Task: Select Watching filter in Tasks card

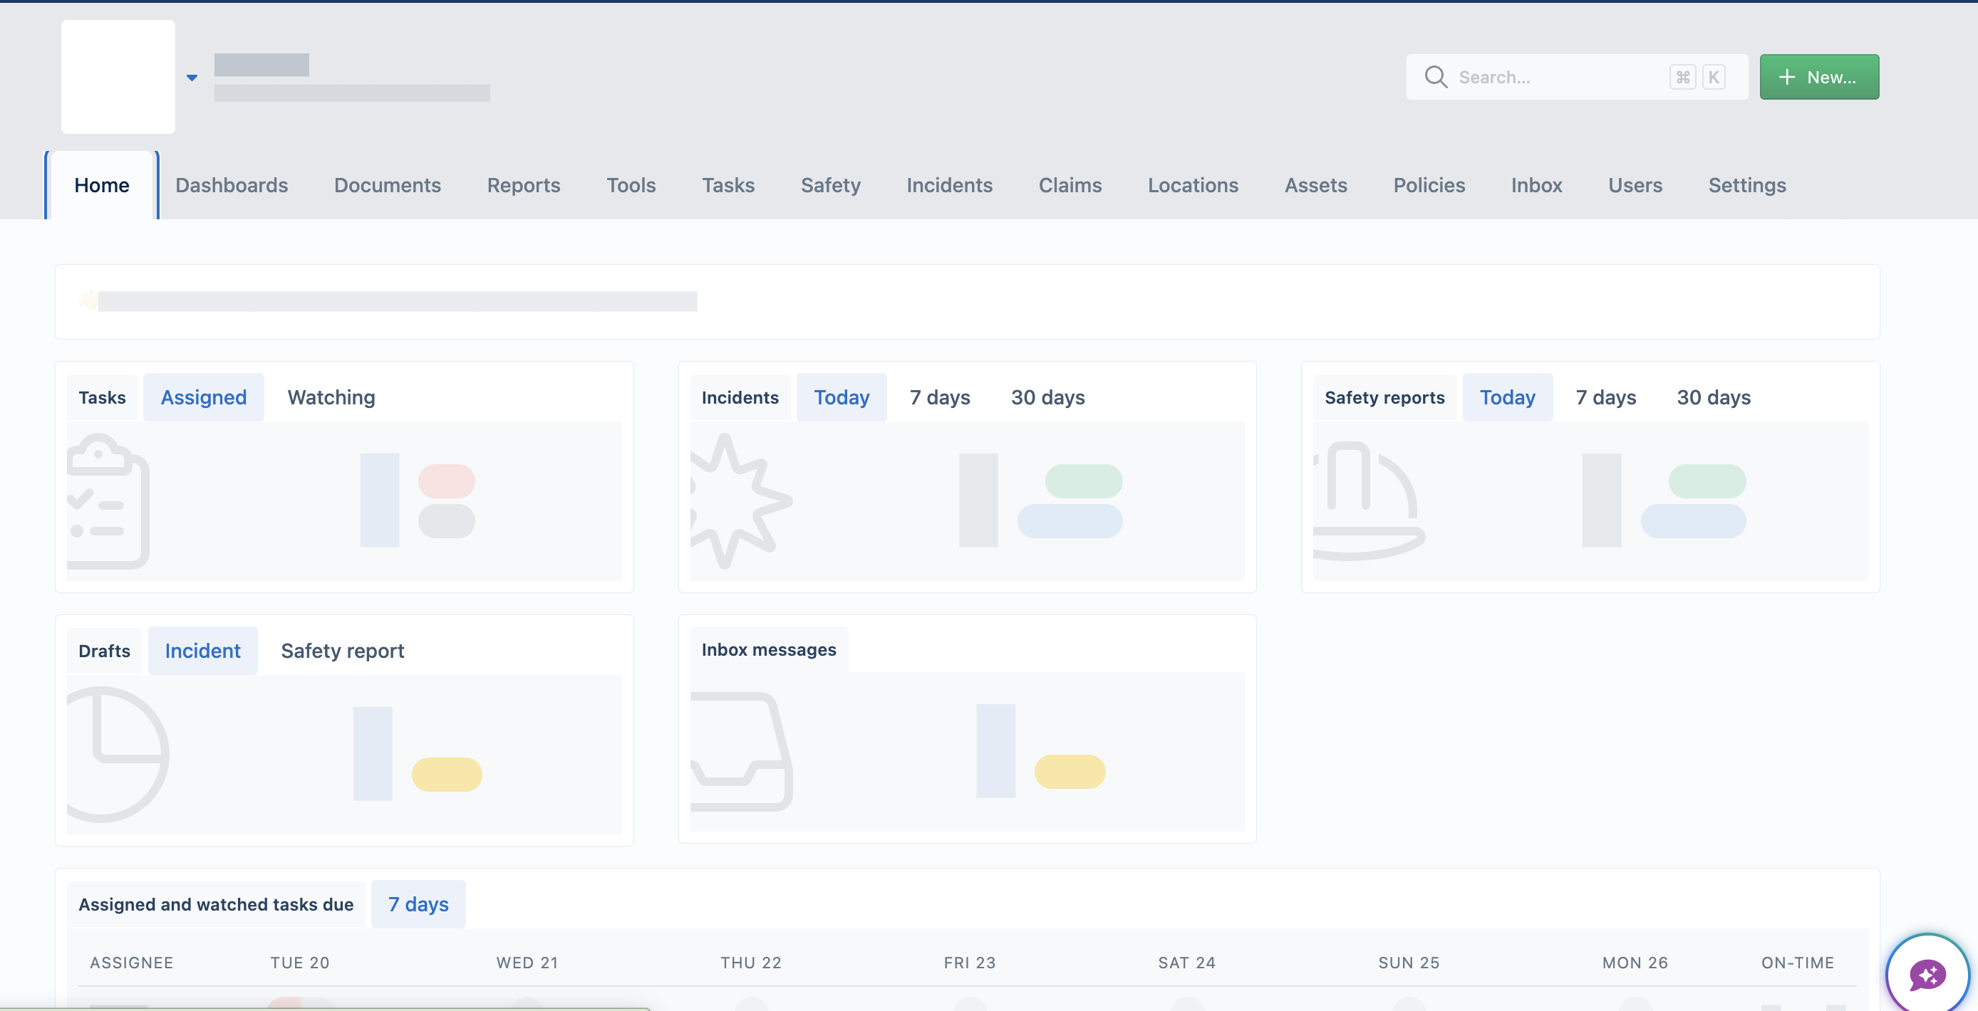Action: (x=332, y=397)
